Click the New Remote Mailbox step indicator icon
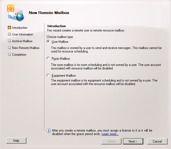171x149 pixels. (9, 48)
